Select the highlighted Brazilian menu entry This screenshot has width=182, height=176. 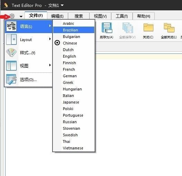[74, 30]
